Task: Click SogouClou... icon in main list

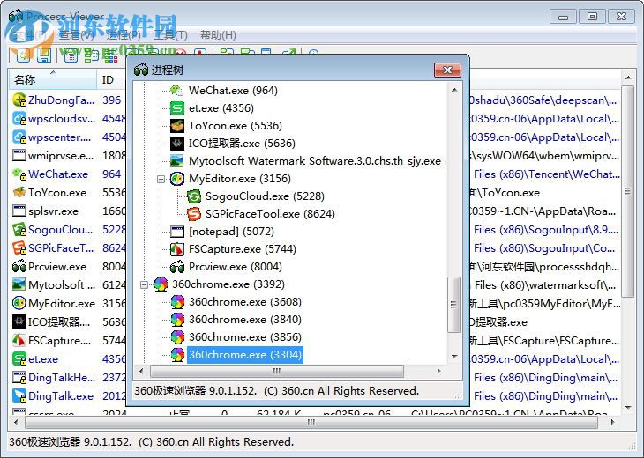Action: 19,230
